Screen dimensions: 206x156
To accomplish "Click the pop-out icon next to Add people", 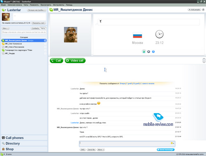I will pos(203,9).
